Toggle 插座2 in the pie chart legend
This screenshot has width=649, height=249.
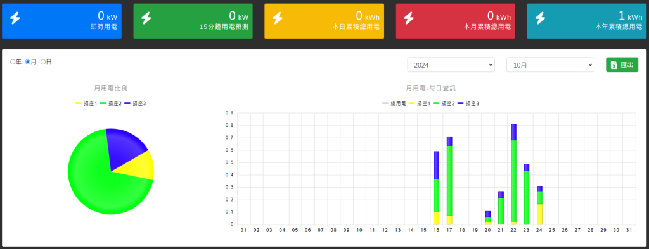(110, 103)
